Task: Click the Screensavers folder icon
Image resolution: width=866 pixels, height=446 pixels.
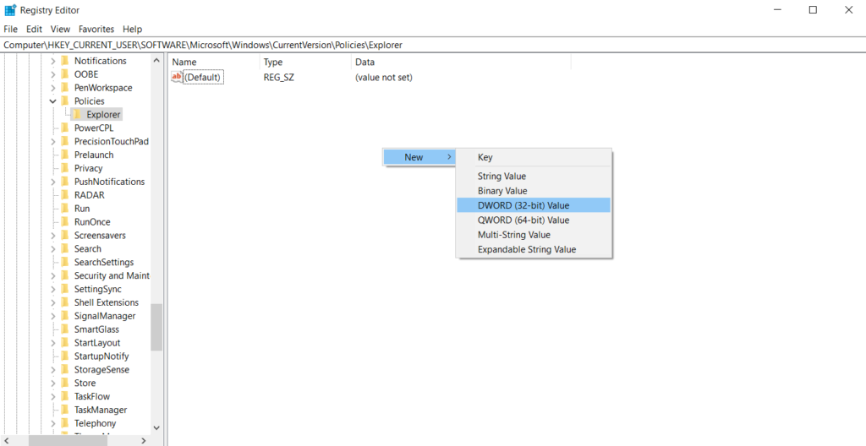Action: tap(64, 235)
